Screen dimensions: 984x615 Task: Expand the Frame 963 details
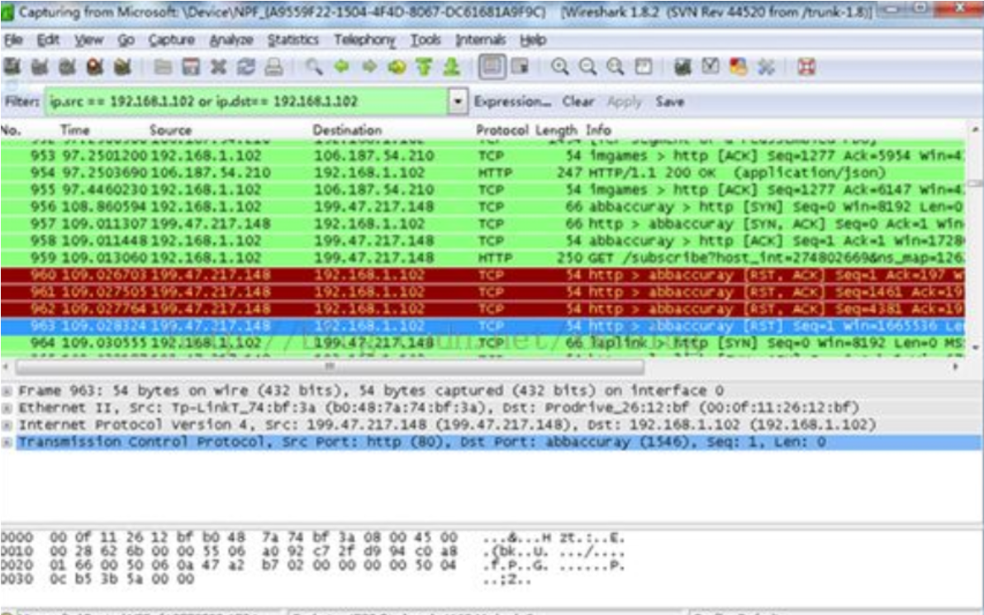coord(7,391)
